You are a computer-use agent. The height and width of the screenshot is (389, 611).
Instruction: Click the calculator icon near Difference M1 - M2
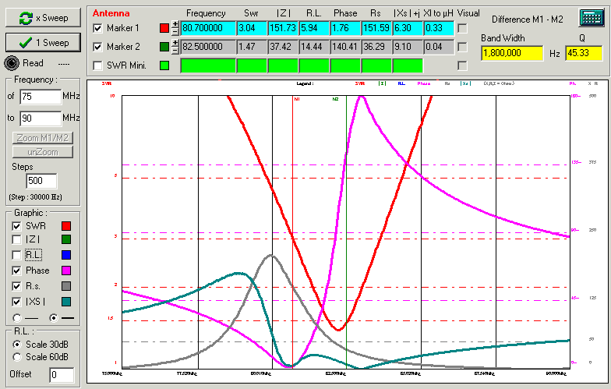pyautogui.click(x=592, y=18)
